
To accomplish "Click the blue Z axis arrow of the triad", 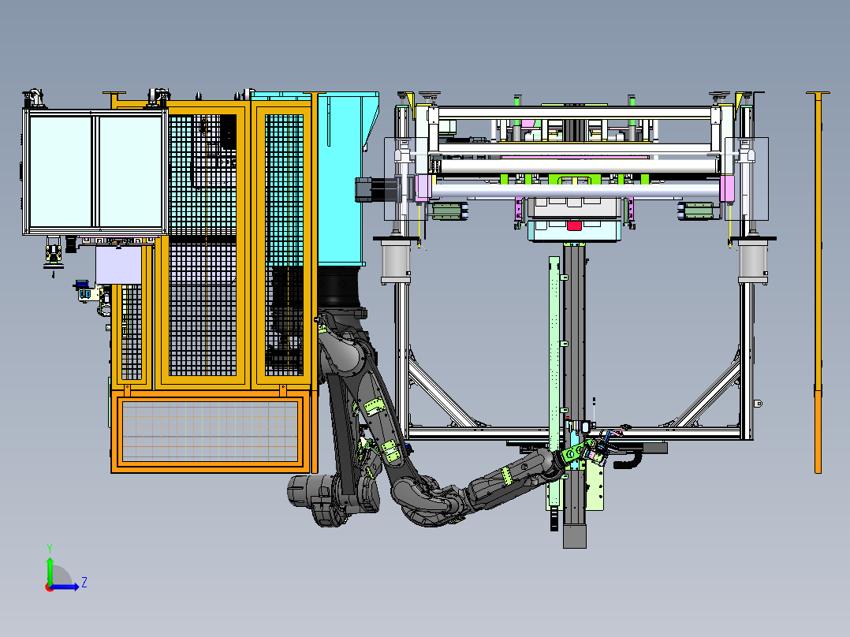I will tap(66, 587).
